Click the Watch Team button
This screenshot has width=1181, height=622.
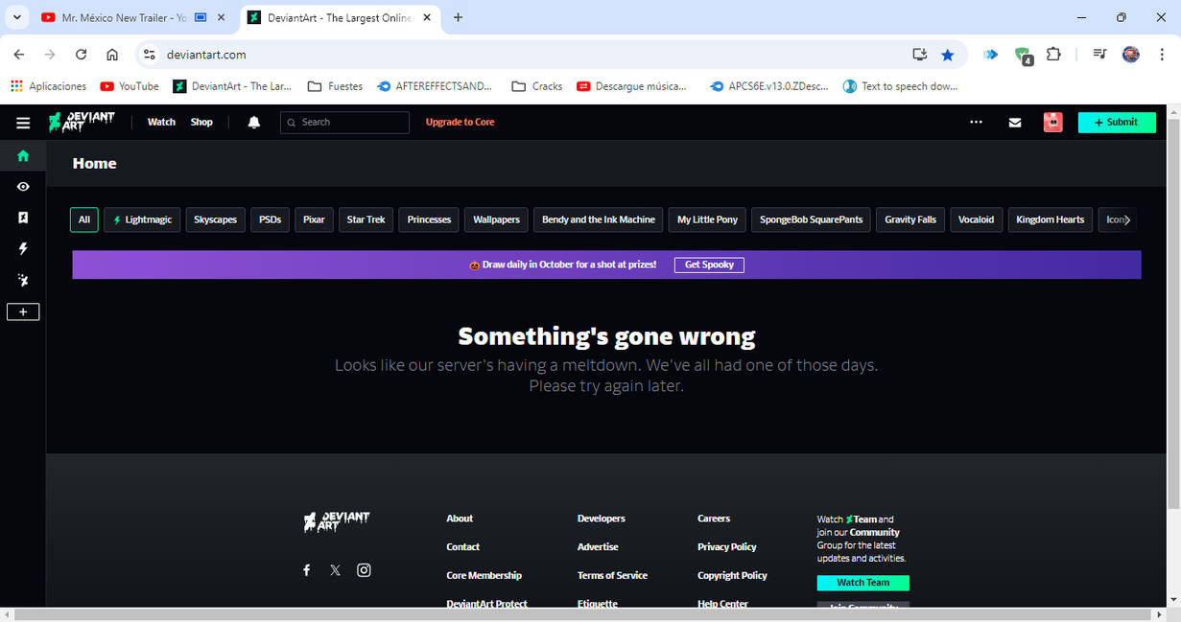[x=863, y=583]
